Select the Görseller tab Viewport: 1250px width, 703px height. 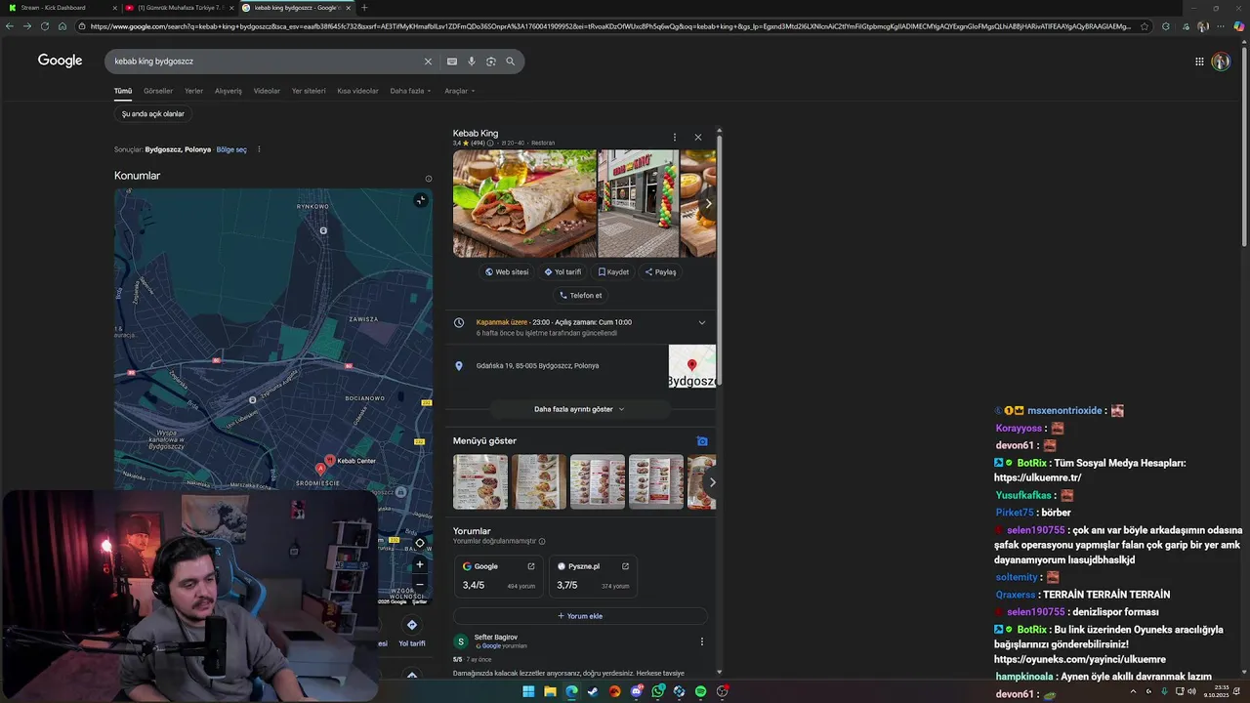pos(158,91)
